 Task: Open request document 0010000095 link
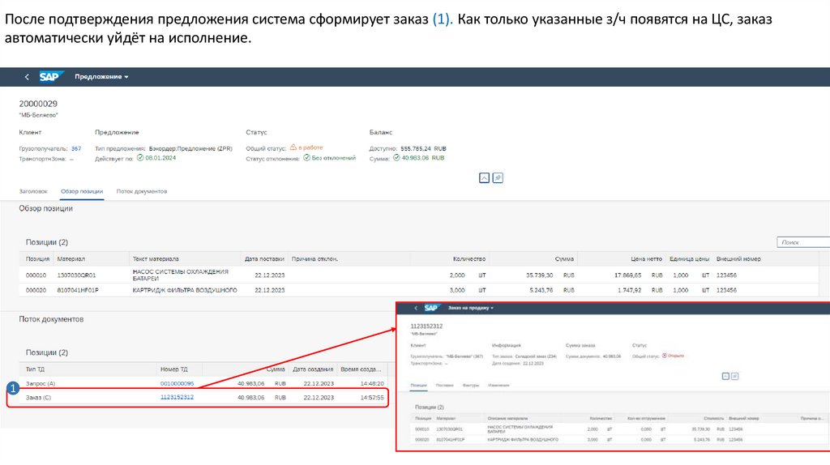click(x=177, y=383)
